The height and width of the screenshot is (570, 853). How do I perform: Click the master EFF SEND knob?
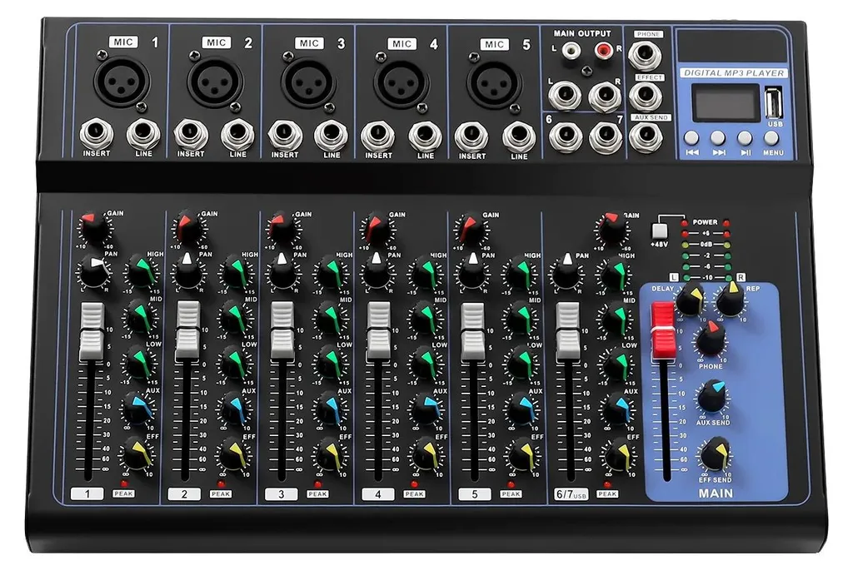click(715, 455)
